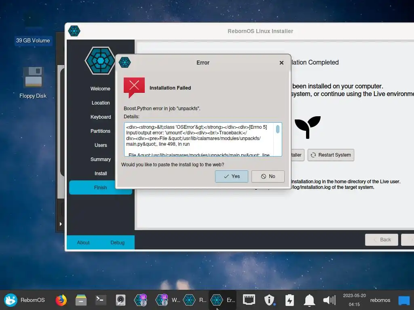Click the RebornOS logo in installer title bar
414x310 pixels.
click(74, 31)
